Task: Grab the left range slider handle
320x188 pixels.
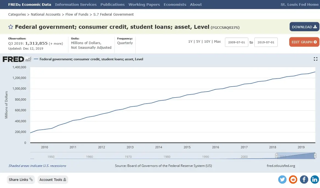Action: [x=276, y=156]
